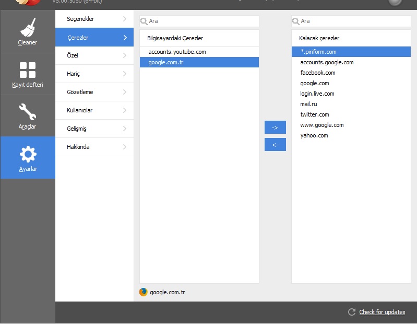
Task: Open the Kullanıcılar settings page
Action: pyautogui.click(x=94, y=110)
